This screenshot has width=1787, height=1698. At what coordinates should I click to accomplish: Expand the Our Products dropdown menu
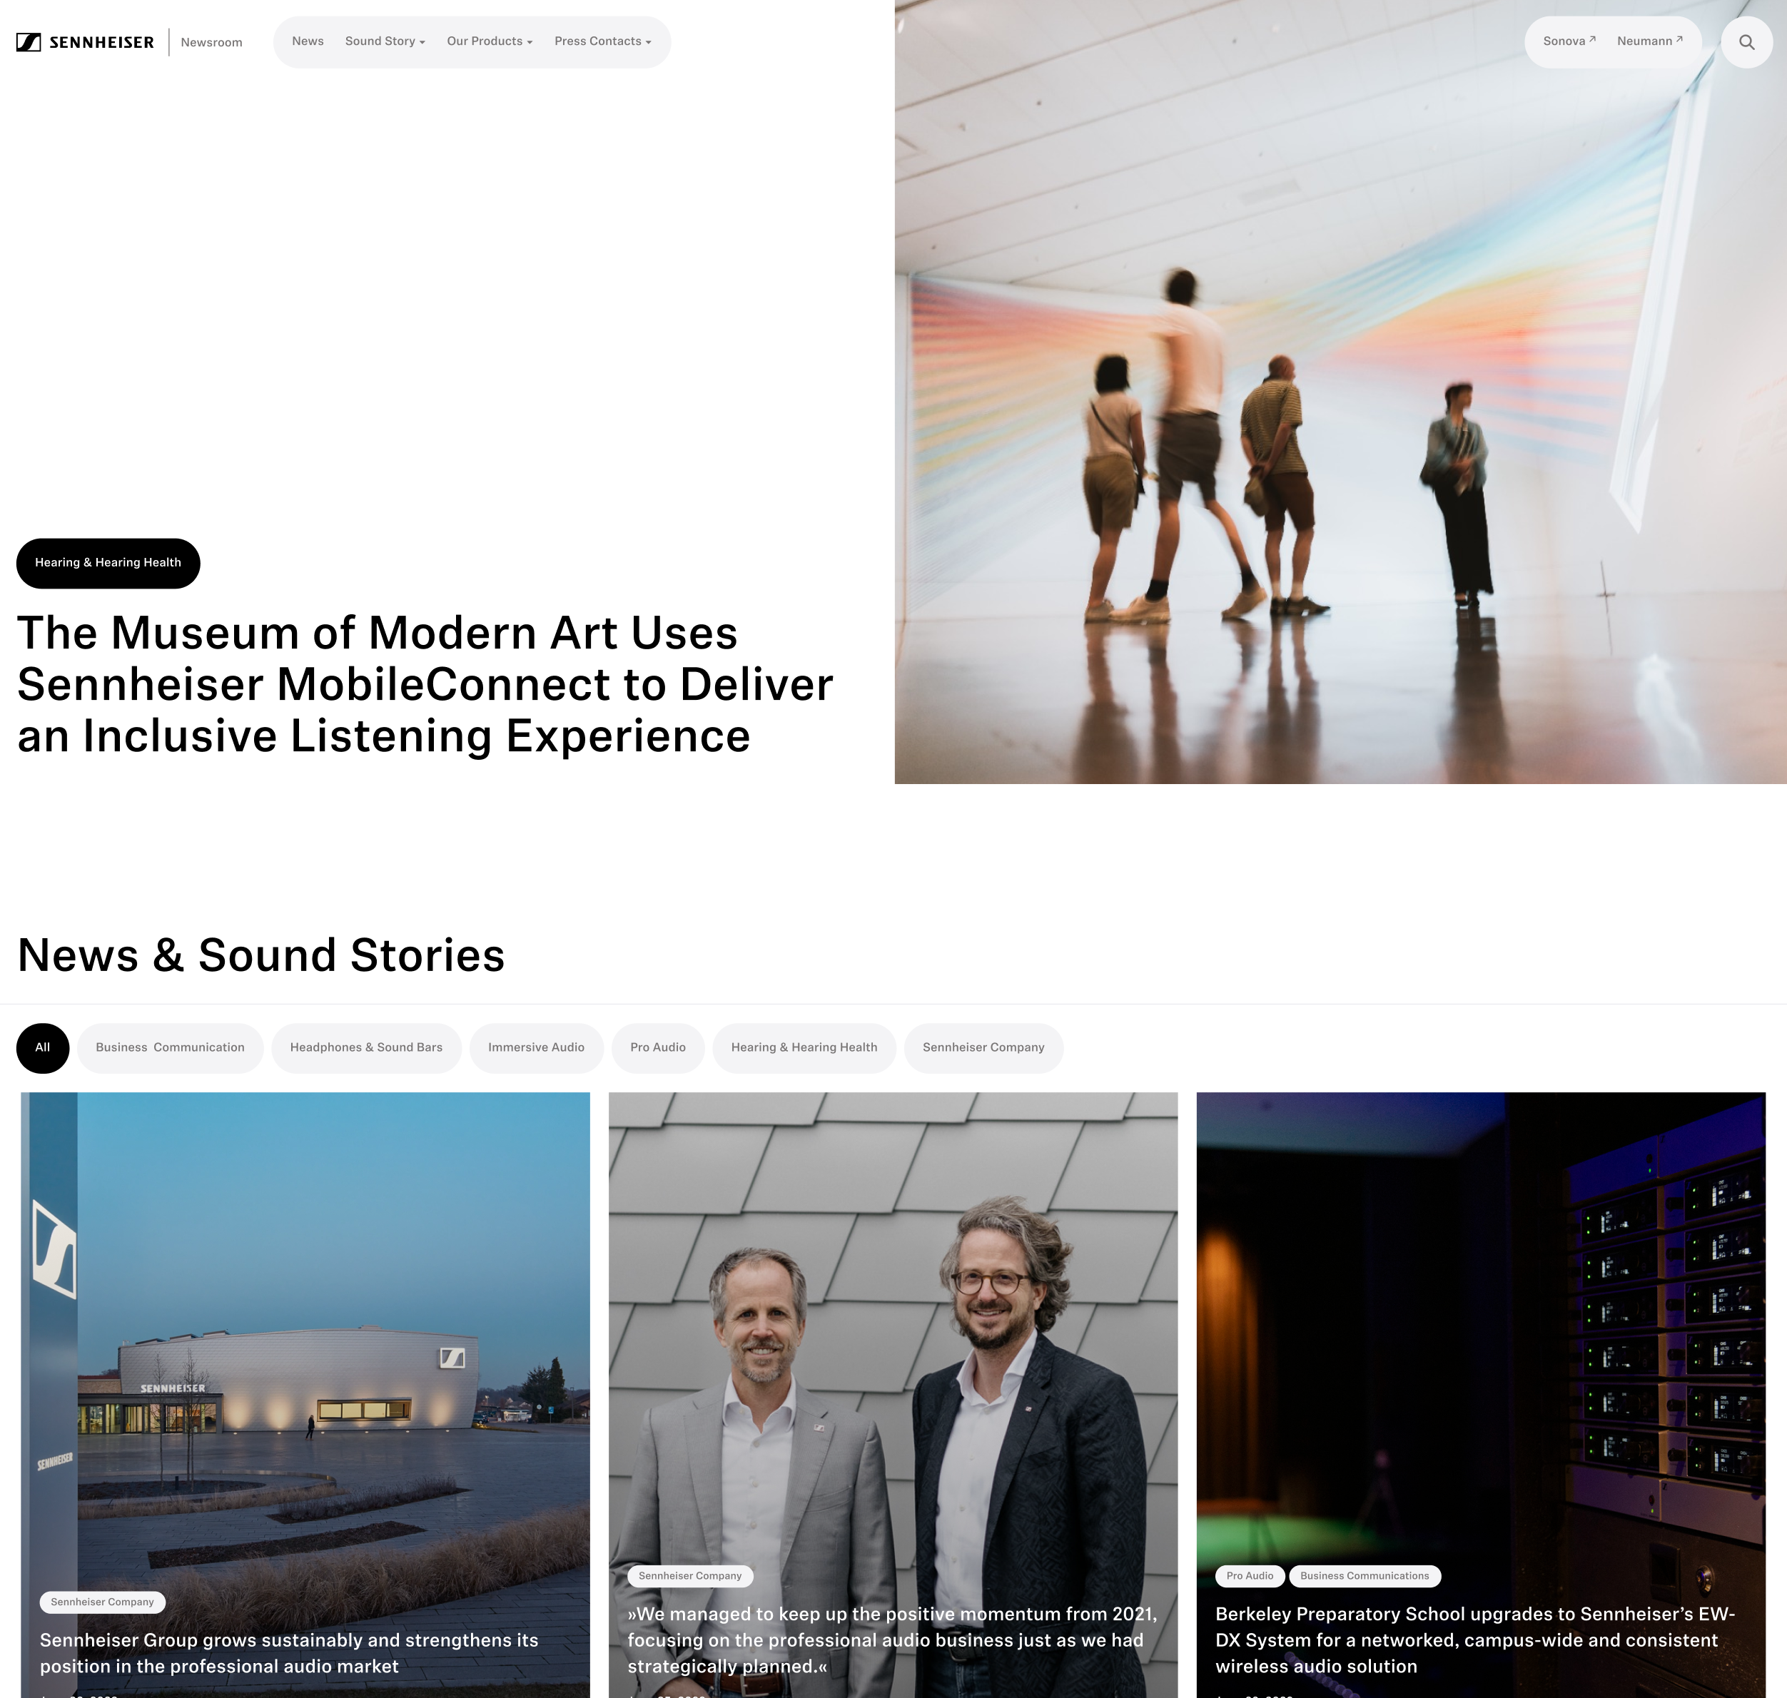pyautogui.click(x=488, y=41)
